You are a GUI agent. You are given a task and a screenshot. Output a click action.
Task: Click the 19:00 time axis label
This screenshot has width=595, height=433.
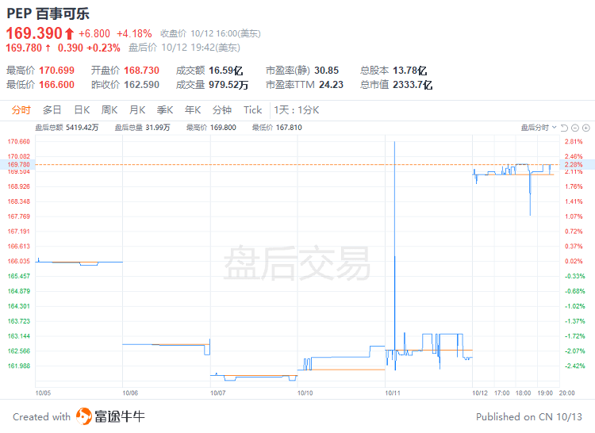[545, 393]
